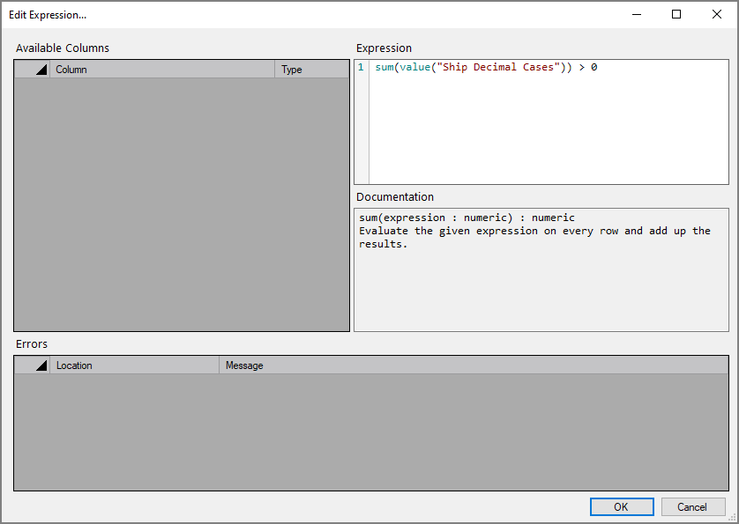The width and height of the screenshot is (739, 524).
Task: Confirm the expression with OK
Action: coord(622,506)
